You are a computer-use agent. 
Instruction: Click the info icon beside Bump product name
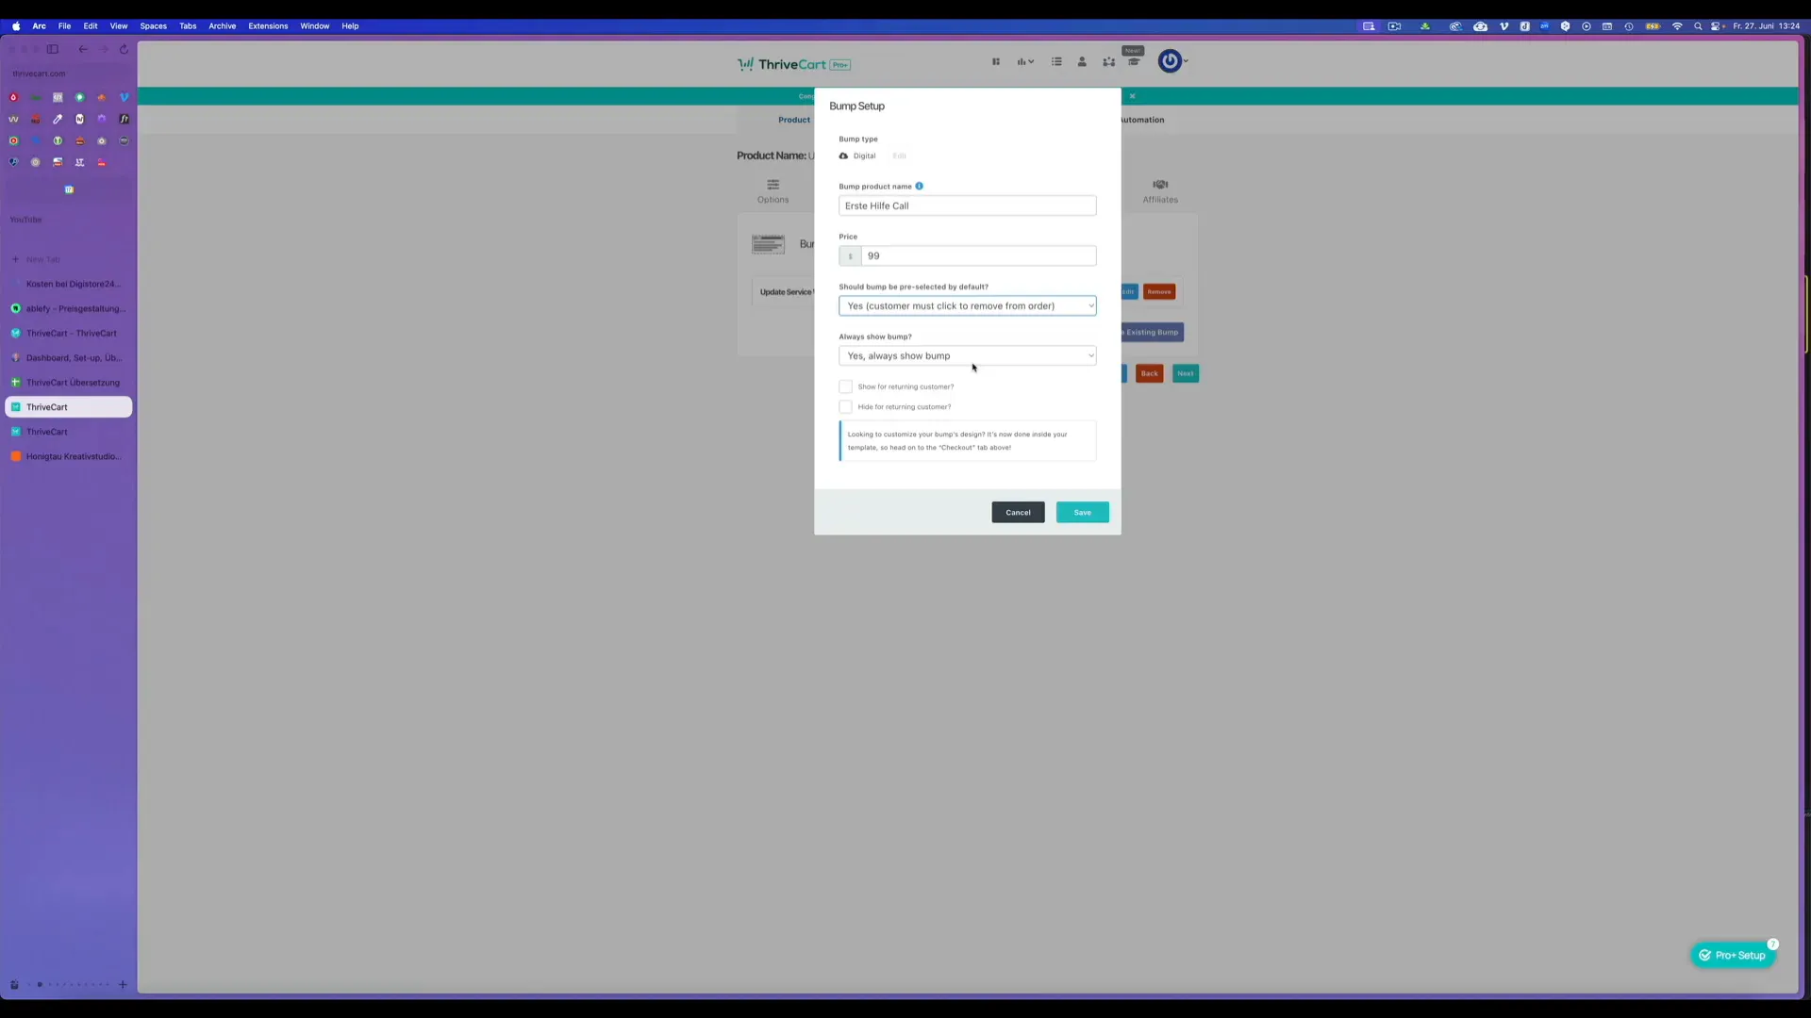[x=919, y=186]
